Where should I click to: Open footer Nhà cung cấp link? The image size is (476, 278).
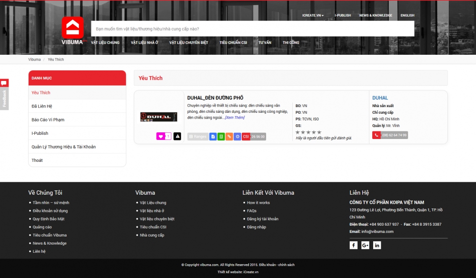click(x=152, y=235)
